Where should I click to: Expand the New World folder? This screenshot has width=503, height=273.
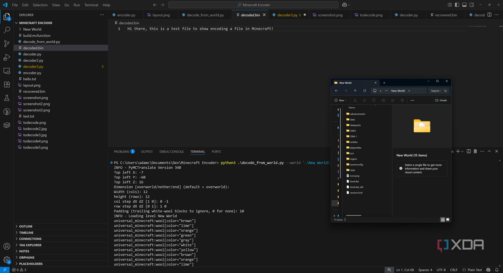(32, 29)
